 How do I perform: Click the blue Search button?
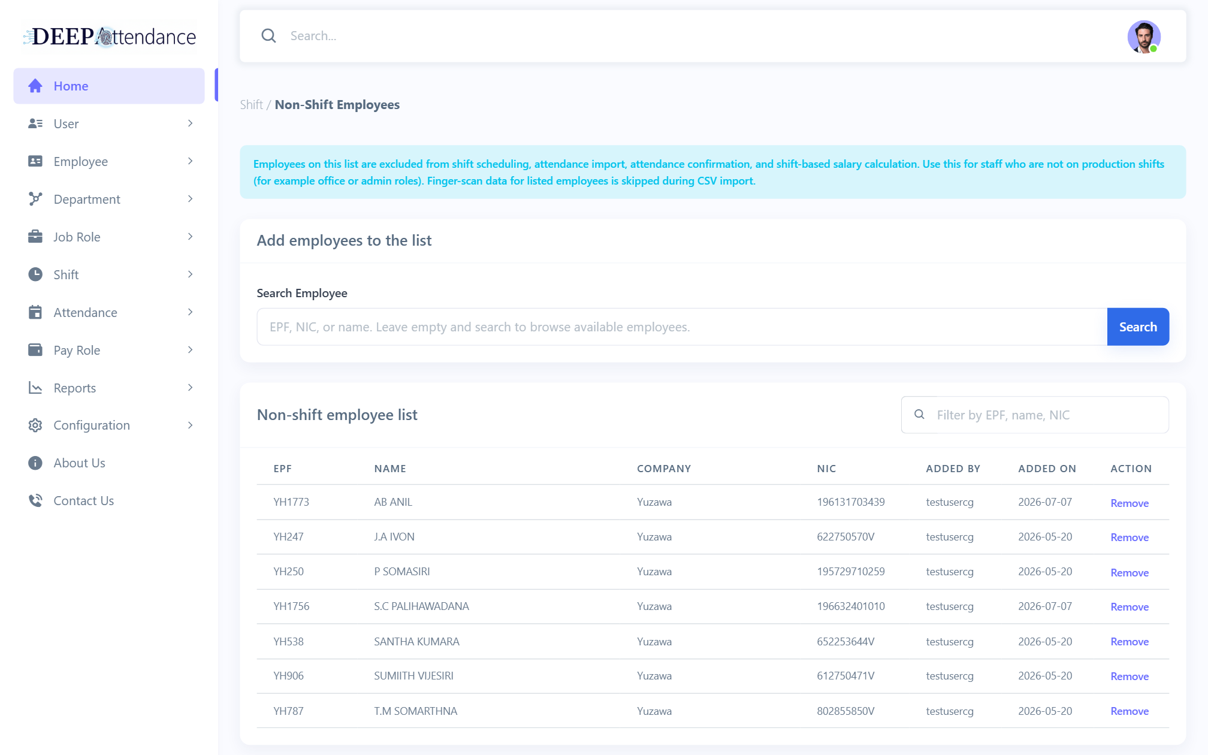[1138, 327]
